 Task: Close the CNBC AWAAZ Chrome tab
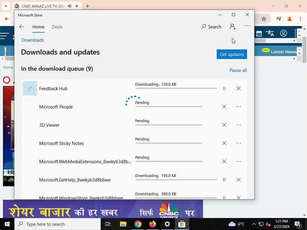(x=77, y=6)
